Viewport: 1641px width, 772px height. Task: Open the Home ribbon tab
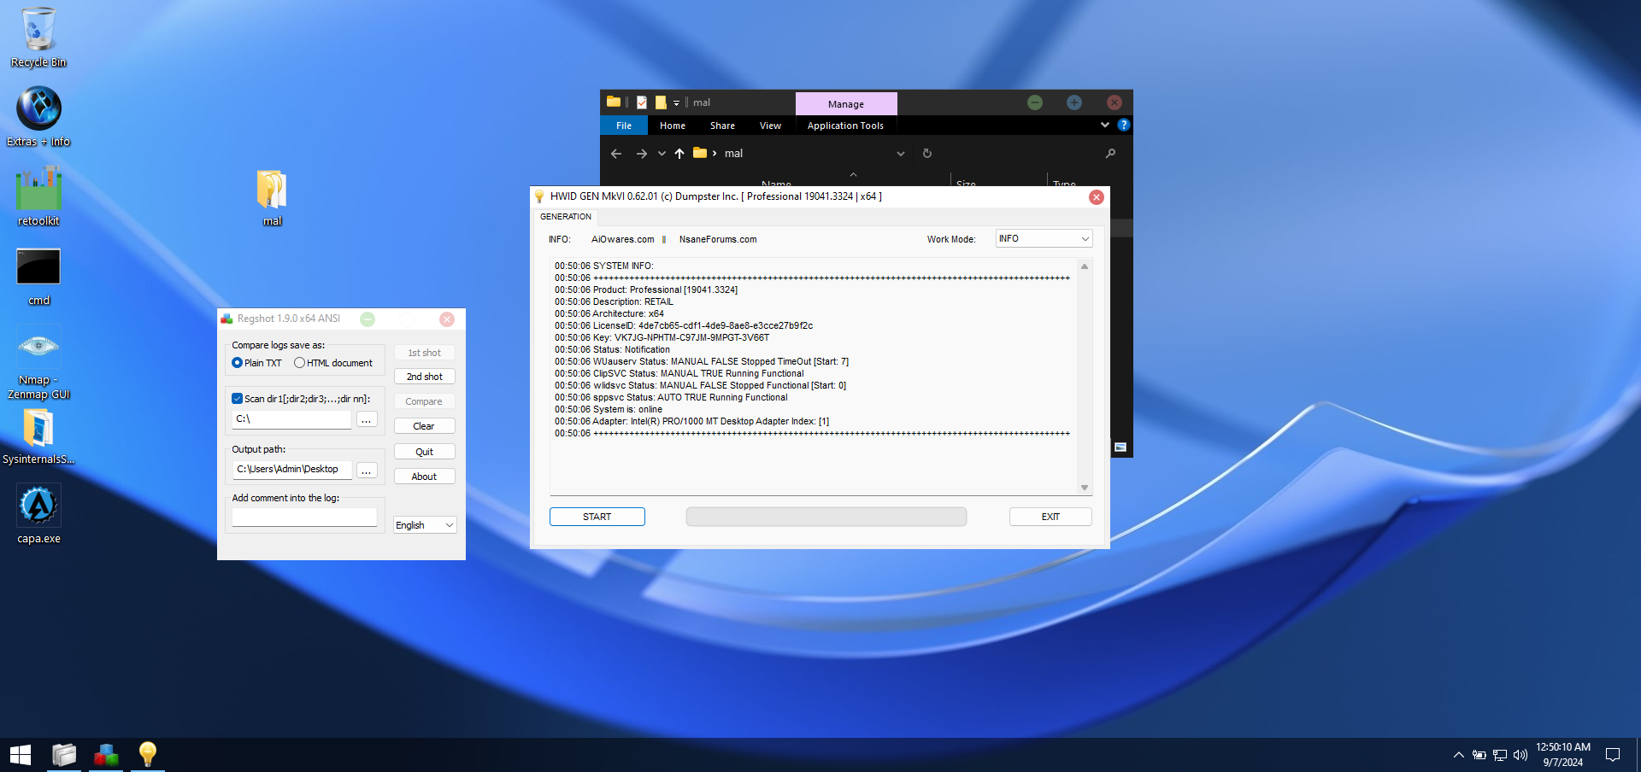673,126
